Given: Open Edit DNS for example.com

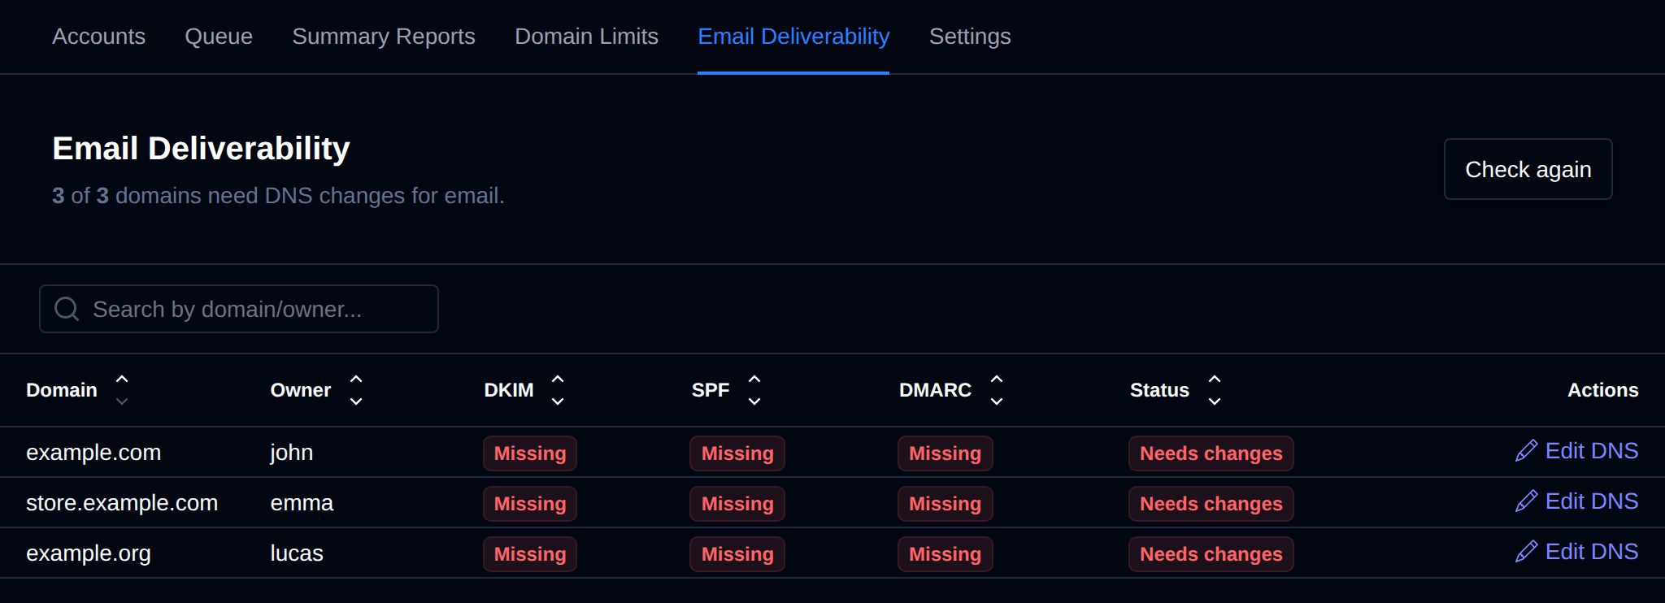Looking at the screenshot, I should 1576,451.
